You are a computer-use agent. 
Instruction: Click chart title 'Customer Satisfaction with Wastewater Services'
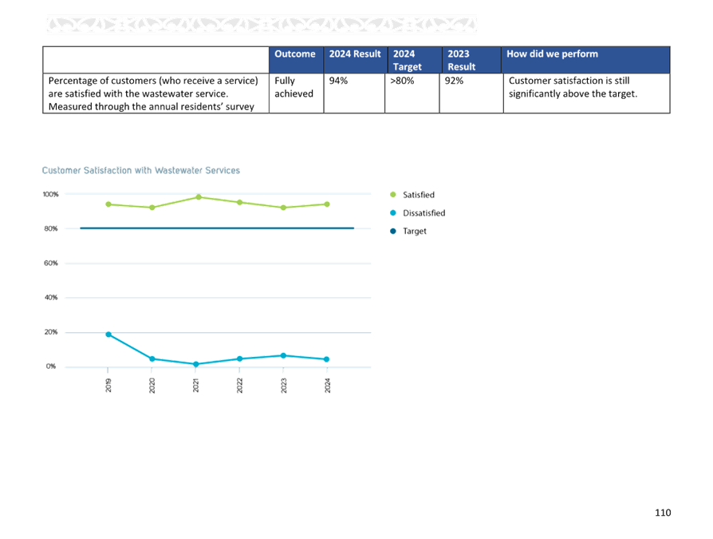pos(141,170)
